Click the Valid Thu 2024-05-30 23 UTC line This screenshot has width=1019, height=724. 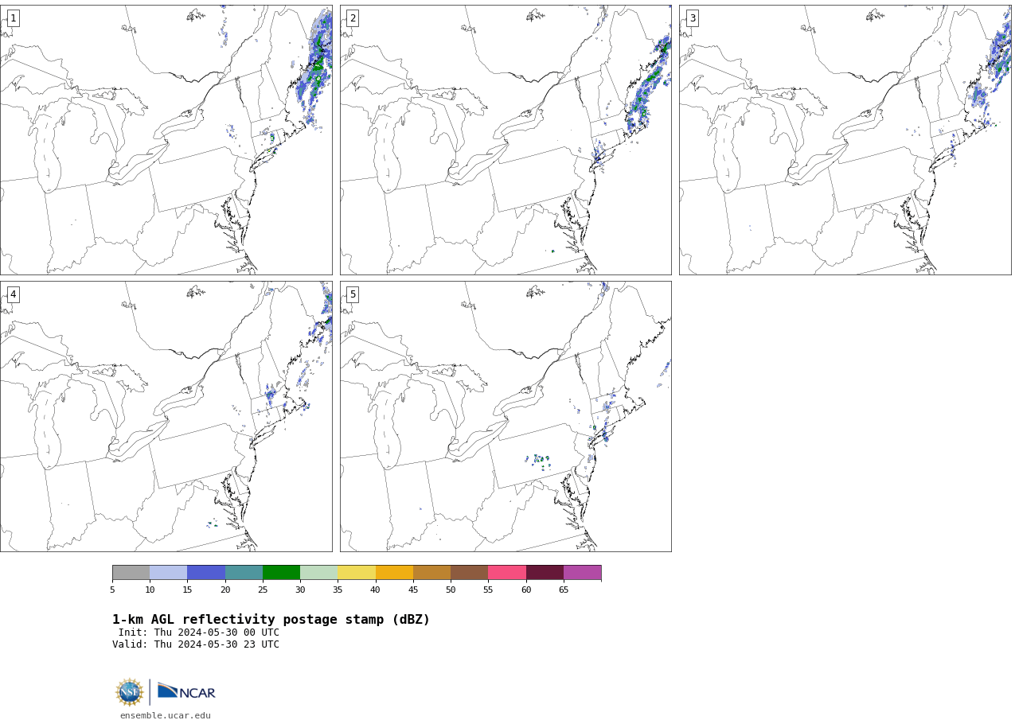pos(196,644)
